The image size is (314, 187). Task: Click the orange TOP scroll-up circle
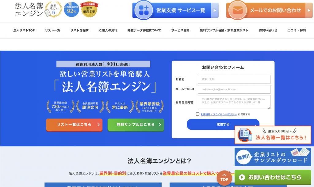pos(224,178)
